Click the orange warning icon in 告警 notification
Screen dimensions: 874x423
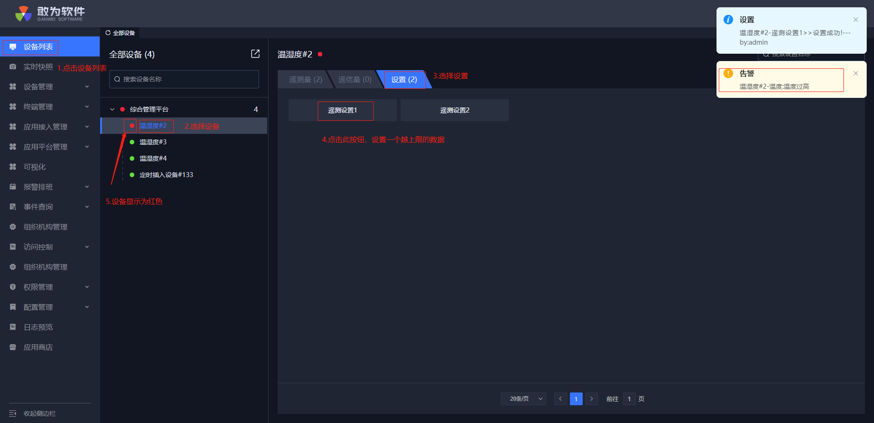point(728,73)
